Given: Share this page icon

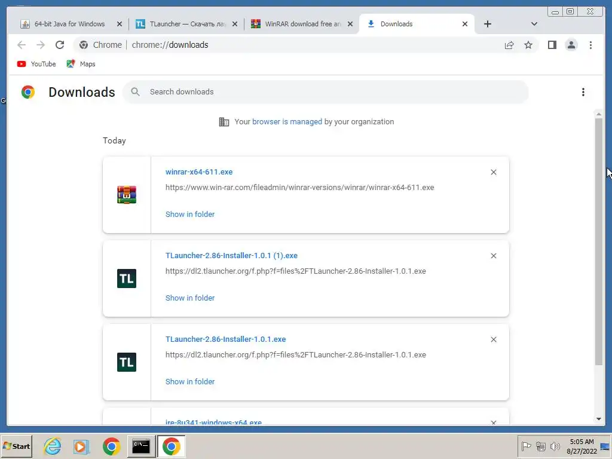Looking at the screenshot, I should click(509, 45).
